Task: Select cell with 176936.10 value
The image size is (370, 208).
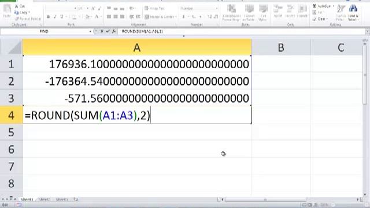Action: (x=137, y=64)
